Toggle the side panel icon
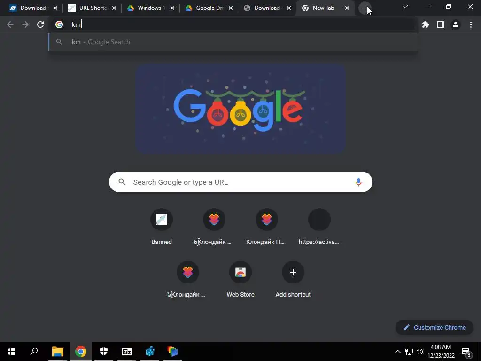The width and height of the screenshot is (481, 361). click(441, 24)
